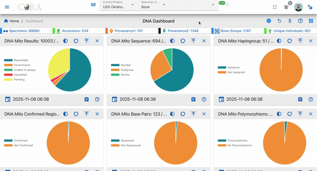
Task: Toggle contrast on DNA Mito Results card
Action: [x=65, y=41]
